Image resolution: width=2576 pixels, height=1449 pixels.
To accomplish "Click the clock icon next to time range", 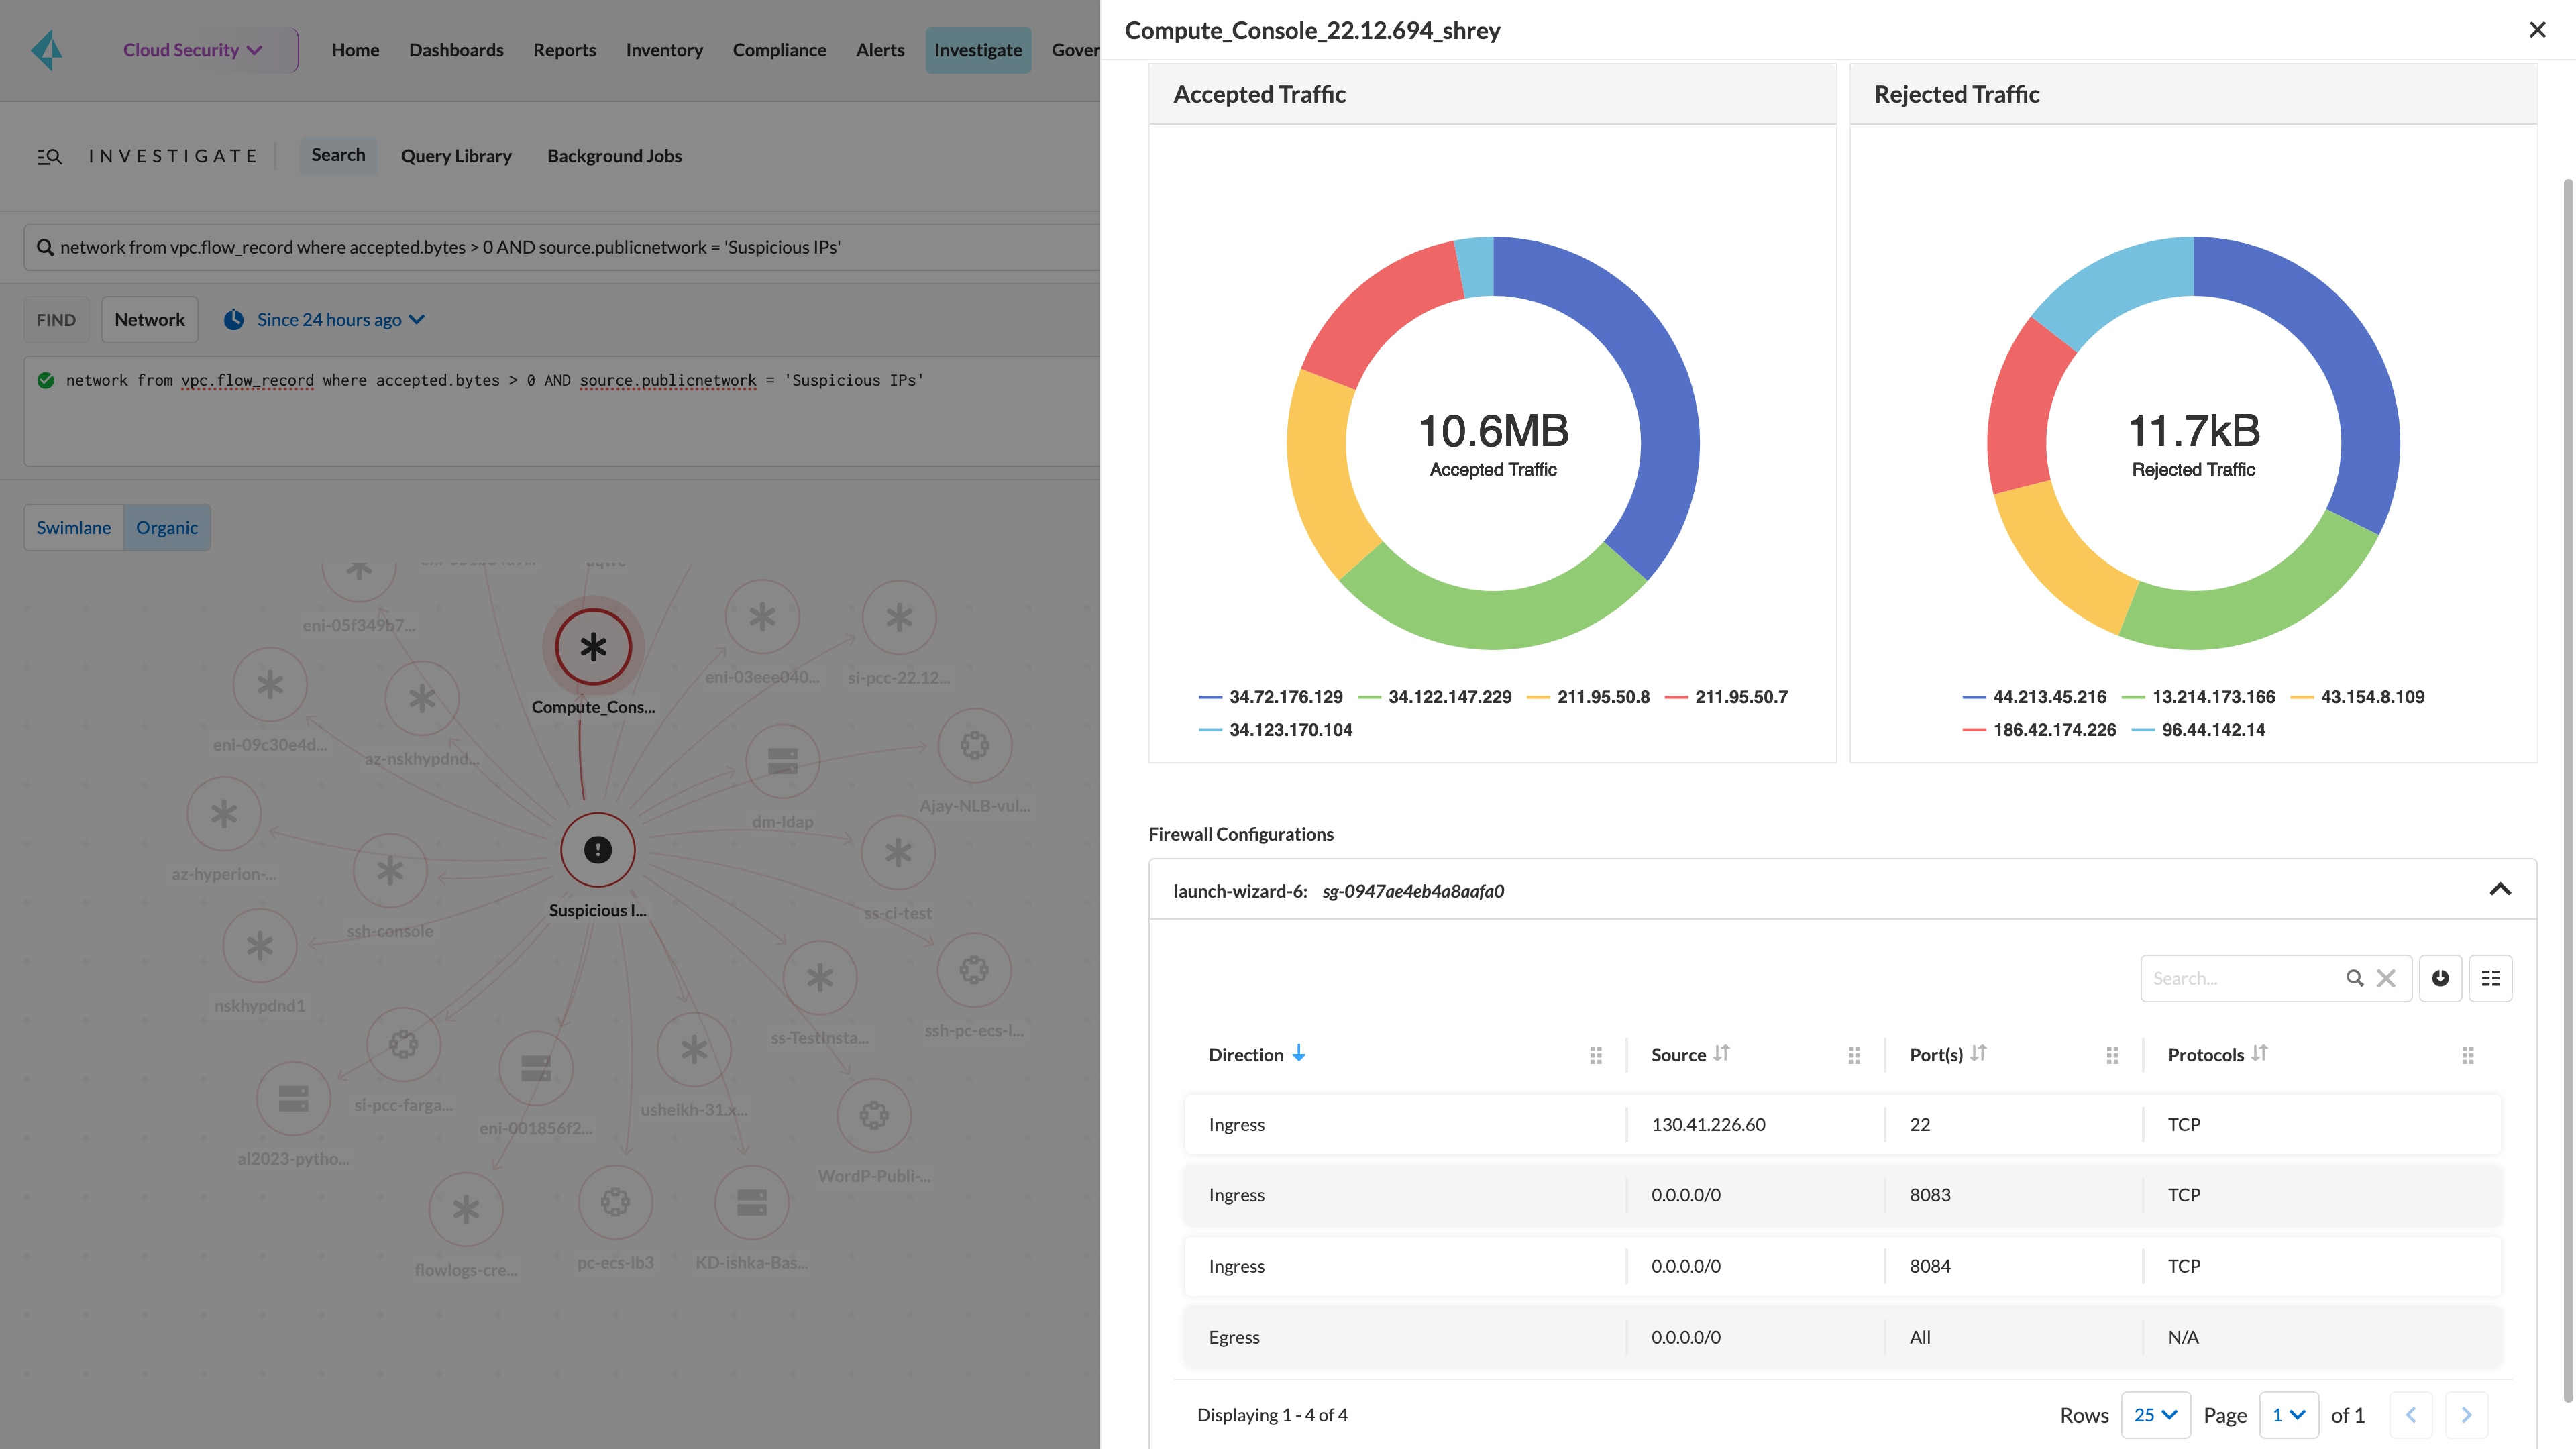I will pos(234,319).
